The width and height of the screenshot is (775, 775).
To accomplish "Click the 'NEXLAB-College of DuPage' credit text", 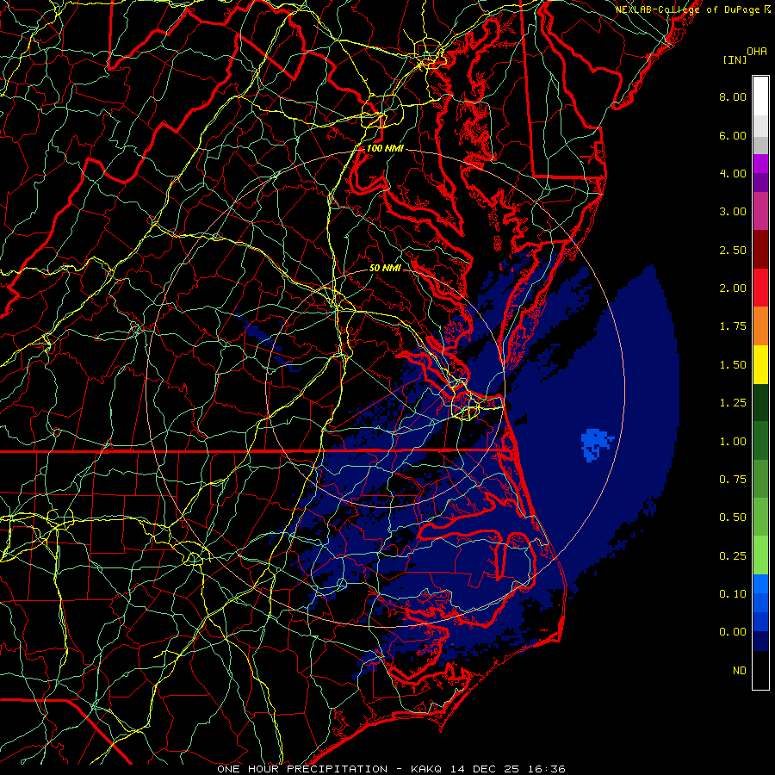I will click(x=687, y=9).
